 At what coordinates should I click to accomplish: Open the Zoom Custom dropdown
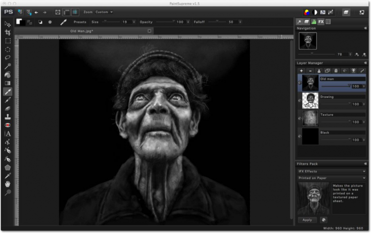coord(104,12)
